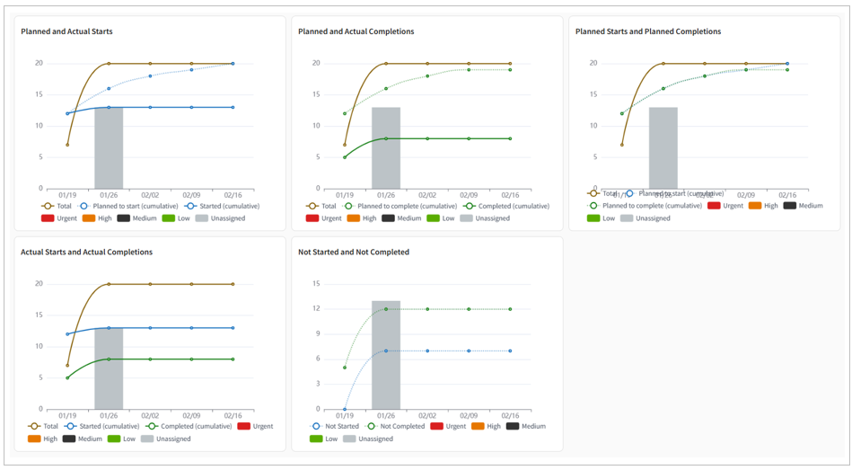852x470 pixels.
Task: Click orange High swatch in Not Started chart legend
Action: tap(486, 426)
